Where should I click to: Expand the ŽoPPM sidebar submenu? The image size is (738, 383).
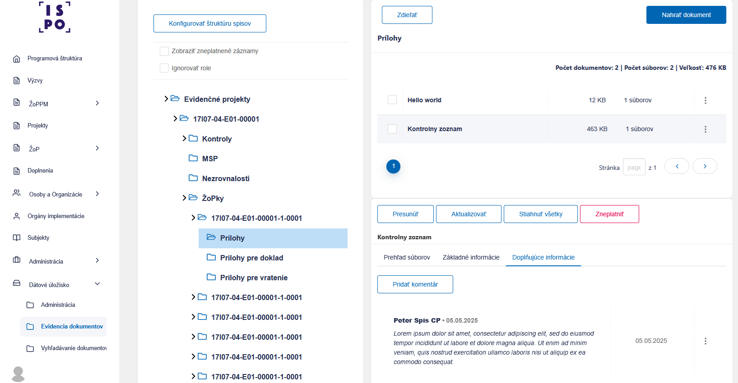97,103
